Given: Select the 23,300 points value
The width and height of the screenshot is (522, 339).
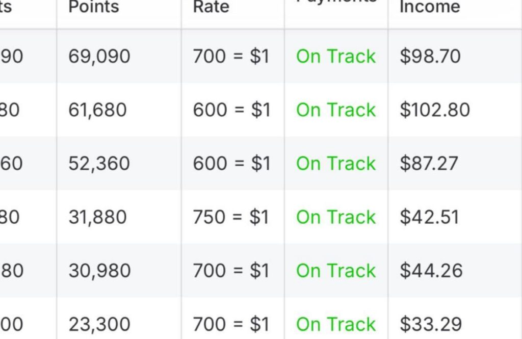Looking at the screenshot, I should tap(99, 324).
